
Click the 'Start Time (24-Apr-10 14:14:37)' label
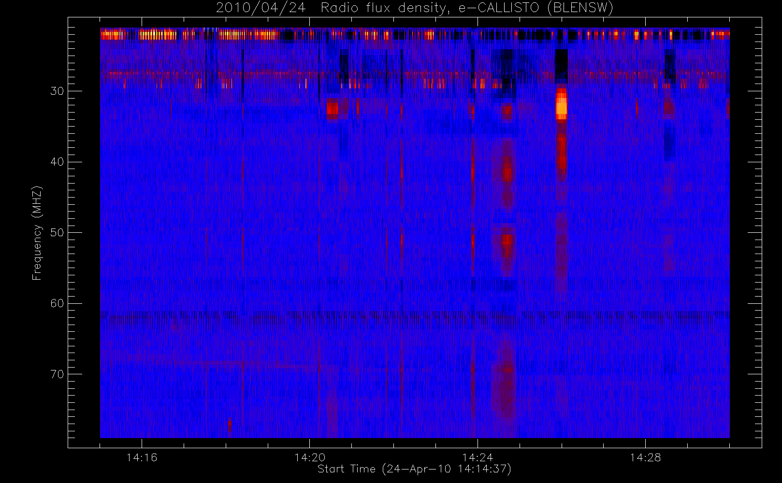coord(414,469)
